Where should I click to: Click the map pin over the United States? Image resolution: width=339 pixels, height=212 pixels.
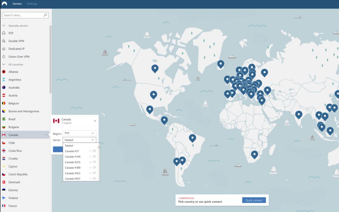[154, 95]
